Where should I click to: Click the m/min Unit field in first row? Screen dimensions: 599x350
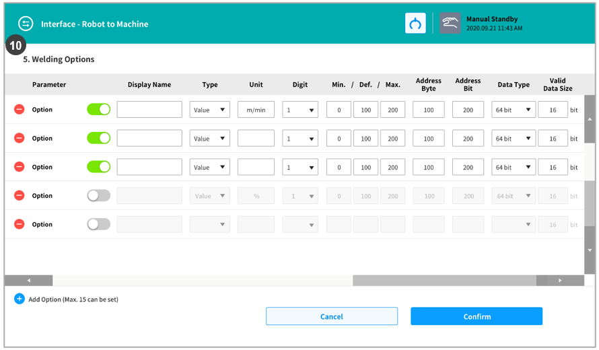coord(256,110)
